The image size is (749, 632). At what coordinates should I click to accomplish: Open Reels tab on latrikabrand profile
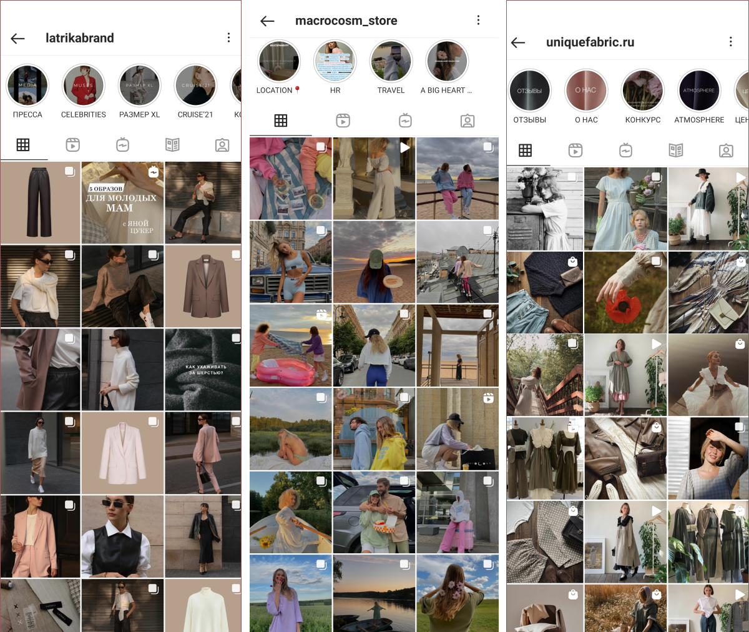(73, 146)
